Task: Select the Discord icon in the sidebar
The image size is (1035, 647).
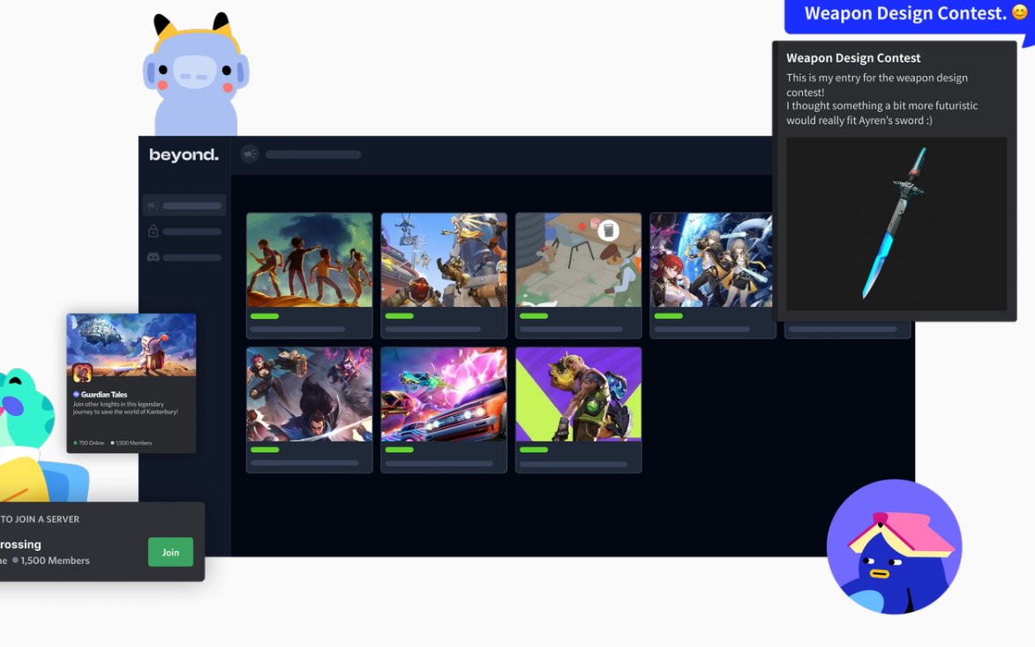Action: pyautogui.click(x=154, y=257)
